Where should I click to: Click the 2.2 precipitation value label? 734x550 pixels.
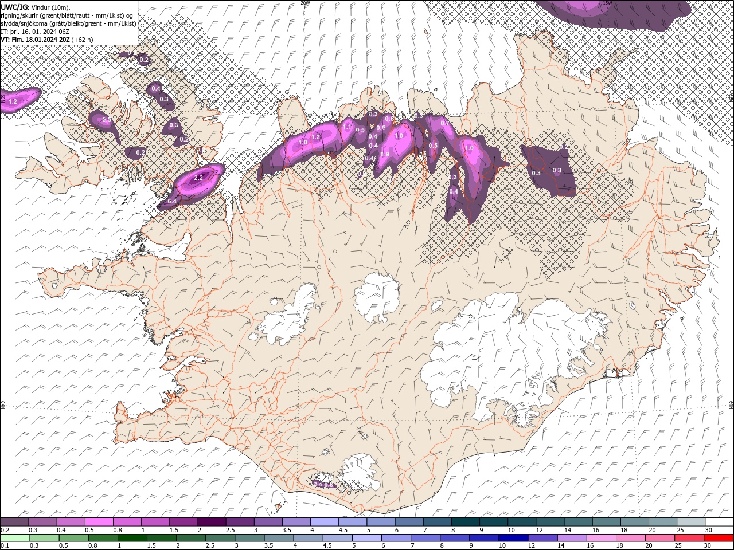click(x=198, y=178)
